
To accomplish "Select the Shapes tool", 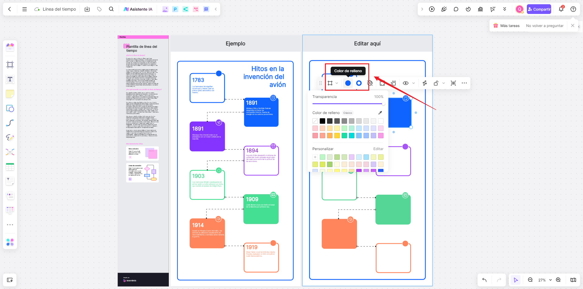I will 10,108.
